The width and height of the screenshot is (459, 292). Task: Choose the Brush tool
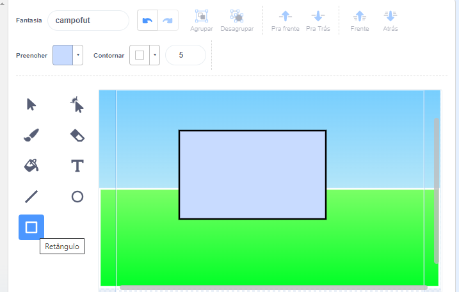[x=31, y=135]
